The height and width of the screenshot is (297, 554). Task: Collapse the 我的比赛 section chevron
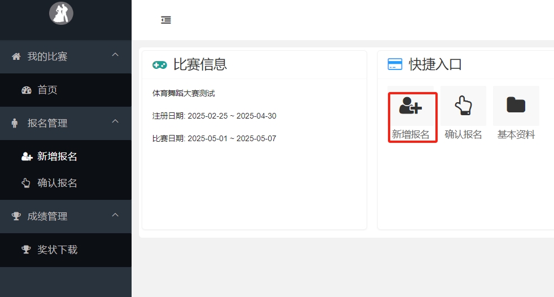[x=115, y=55]
